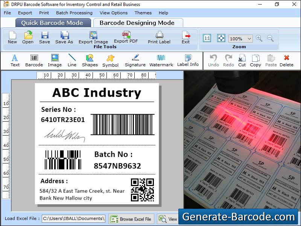Apply a Watermark to the label
This screenshot has height=226, width=301.
point(161,60)
